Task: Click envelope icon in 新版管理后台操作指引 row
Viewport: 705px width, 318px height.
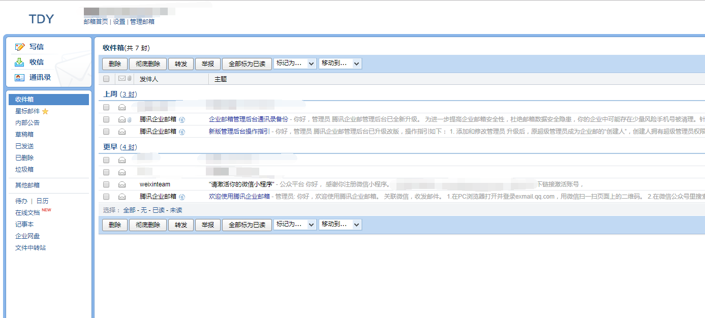Action: point(122,132)
